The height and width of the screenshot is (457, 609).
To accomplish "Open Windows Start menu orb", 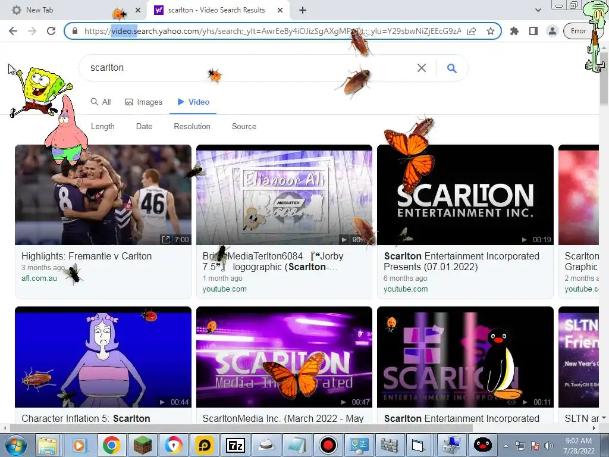I will pos(15,445).
